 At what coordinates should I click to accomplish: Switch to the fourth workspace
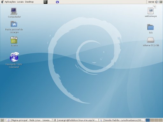(160, 120)
